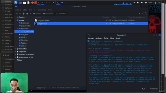Open the panel clock showing 3:03
The height and width of the screenshot is (93, 166).
click(150, 3)
